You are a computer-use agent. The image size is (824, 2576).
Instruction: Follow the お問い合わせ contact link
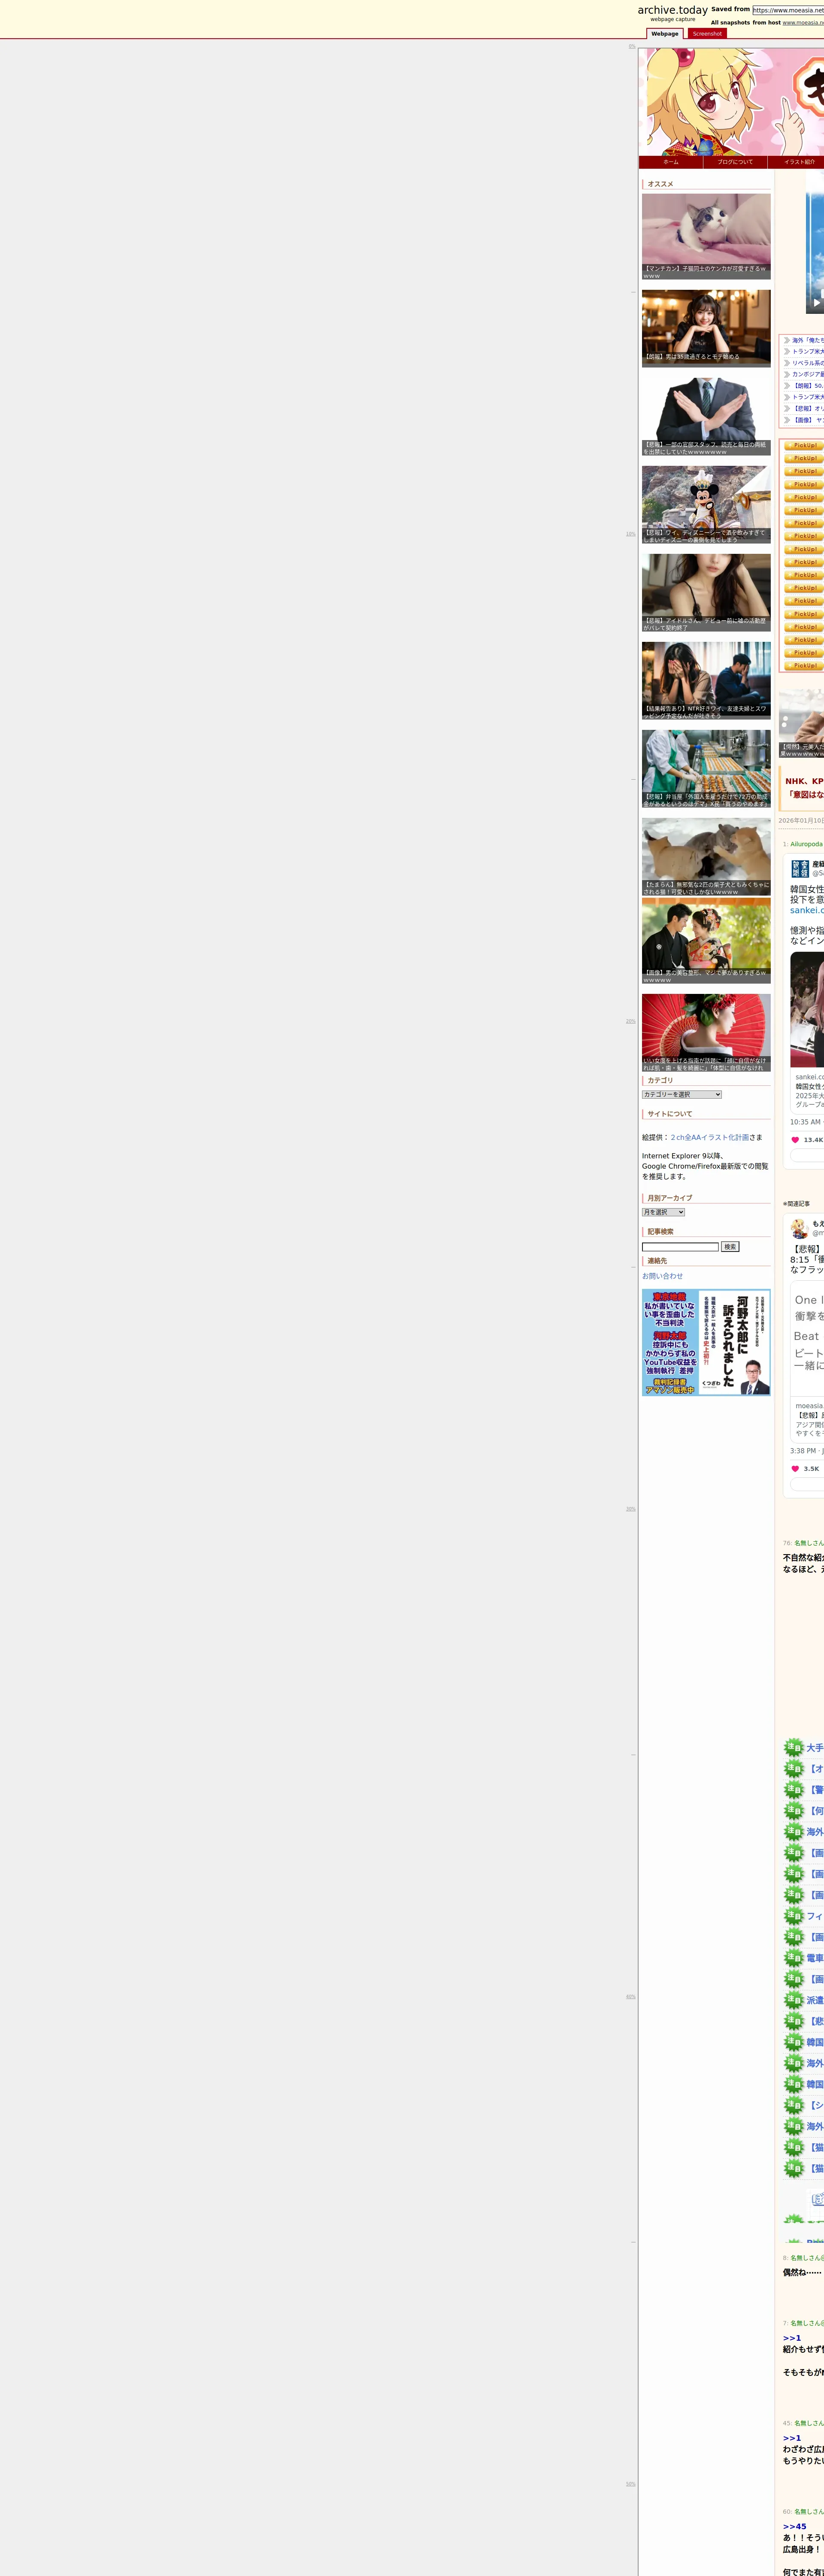[x=662, y=1276]
